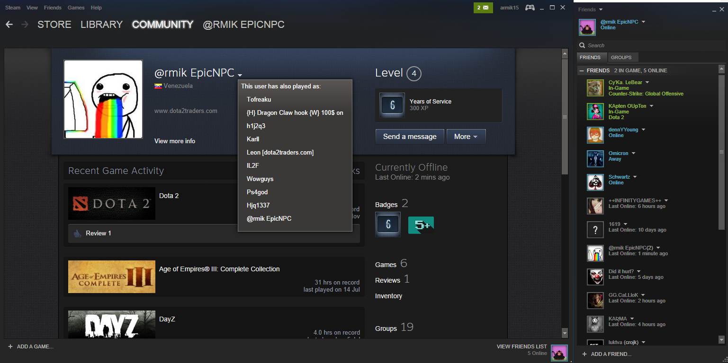This screenshot has width=728, height=363.
Task: Click the large rainbow profile avatar
Action: point(103,99)
